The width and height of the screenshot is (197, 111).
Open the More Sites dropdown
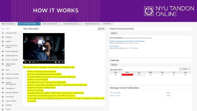pos(107,24)
